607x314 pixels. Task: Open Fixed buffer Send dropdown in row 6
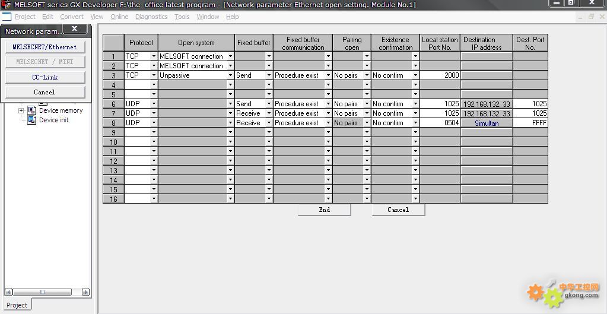click(x=269, y=104)
